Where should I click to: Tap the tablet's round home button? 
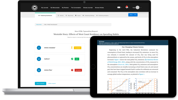[93, 67]
